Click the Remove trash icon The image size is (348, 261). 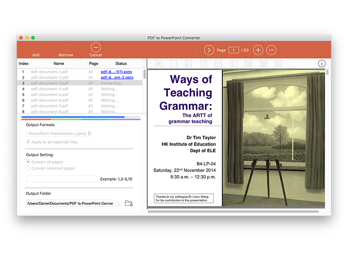(x=66, y=47)
